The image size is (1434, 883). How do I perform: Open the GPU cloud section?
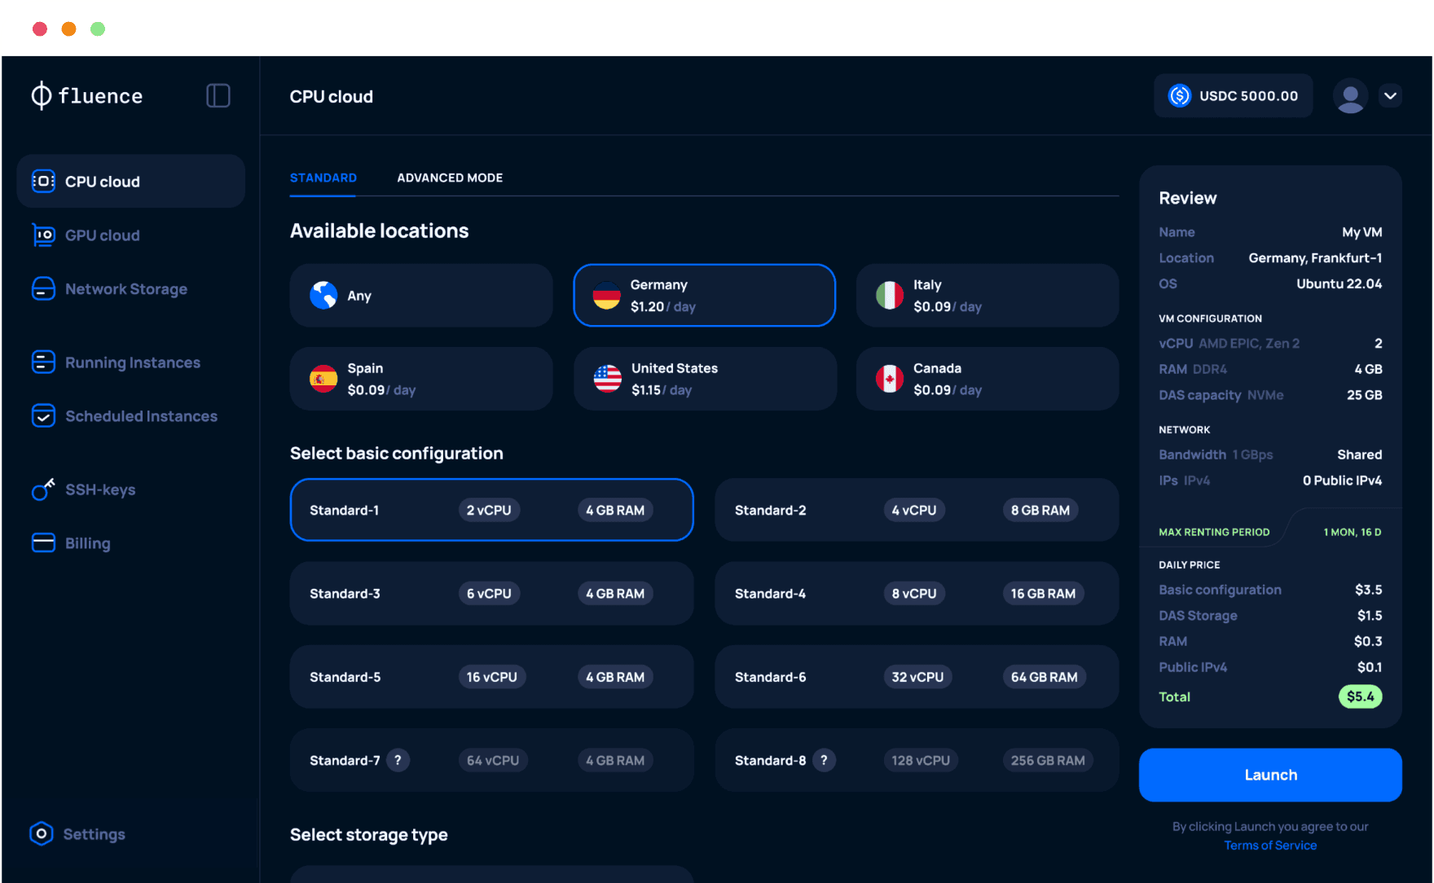click(x=102, y=235)
